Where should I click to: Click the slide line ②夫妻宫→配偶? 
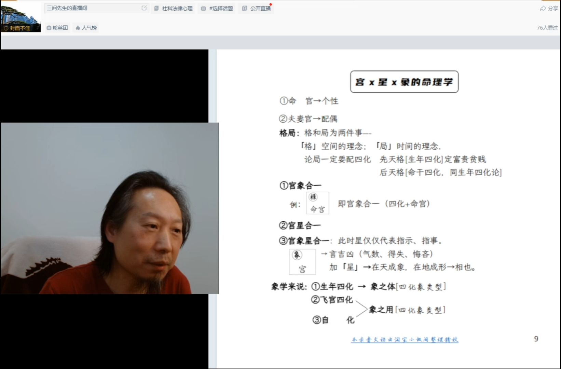(x=308, y=119)
